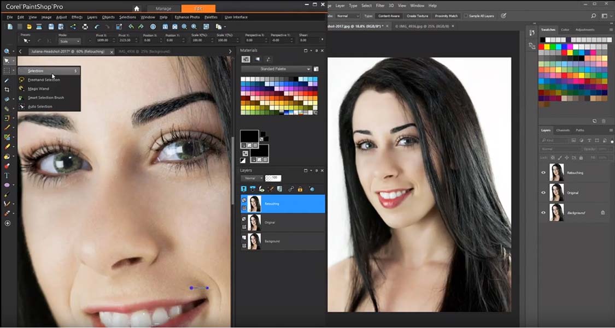
Task: Click the pressure brush icon in Photoshop options bar
Action: (x=503, y=16)
